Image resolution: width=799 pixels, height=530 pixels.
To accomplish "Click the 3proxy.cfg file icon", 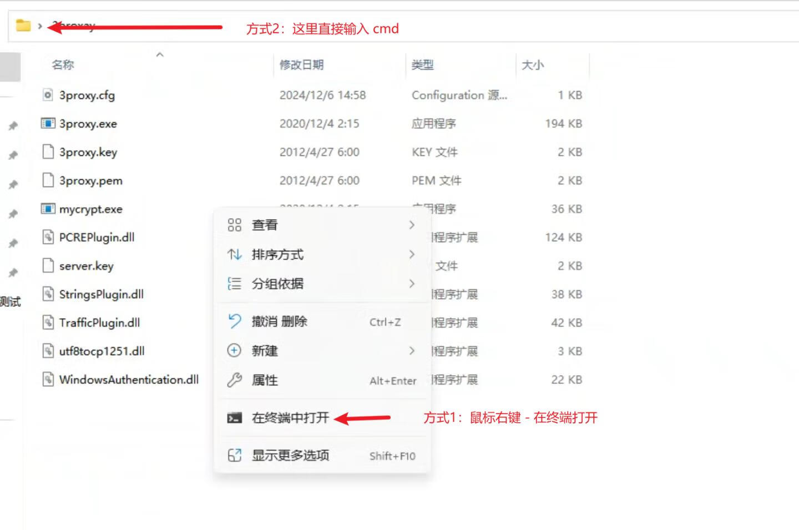I will [x=48, y=95].
